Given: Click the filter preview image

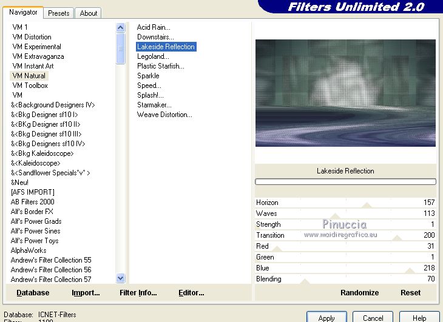Looking at the screenshot, I should (345, 93).
